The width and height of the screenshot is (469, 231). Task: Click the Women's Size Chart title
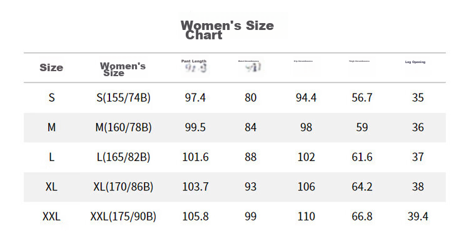click(x=227, y=30)
